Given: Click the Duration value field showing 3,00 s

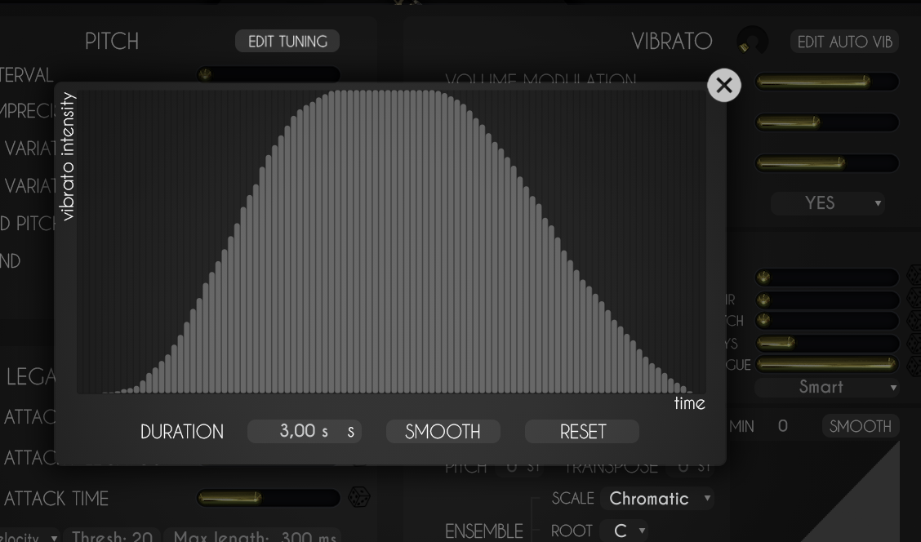Looking at the screenshot, I should point(298,431).
